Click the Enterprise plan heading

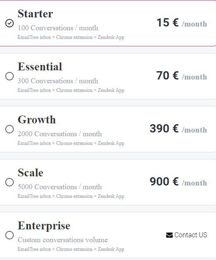point(44,226)
